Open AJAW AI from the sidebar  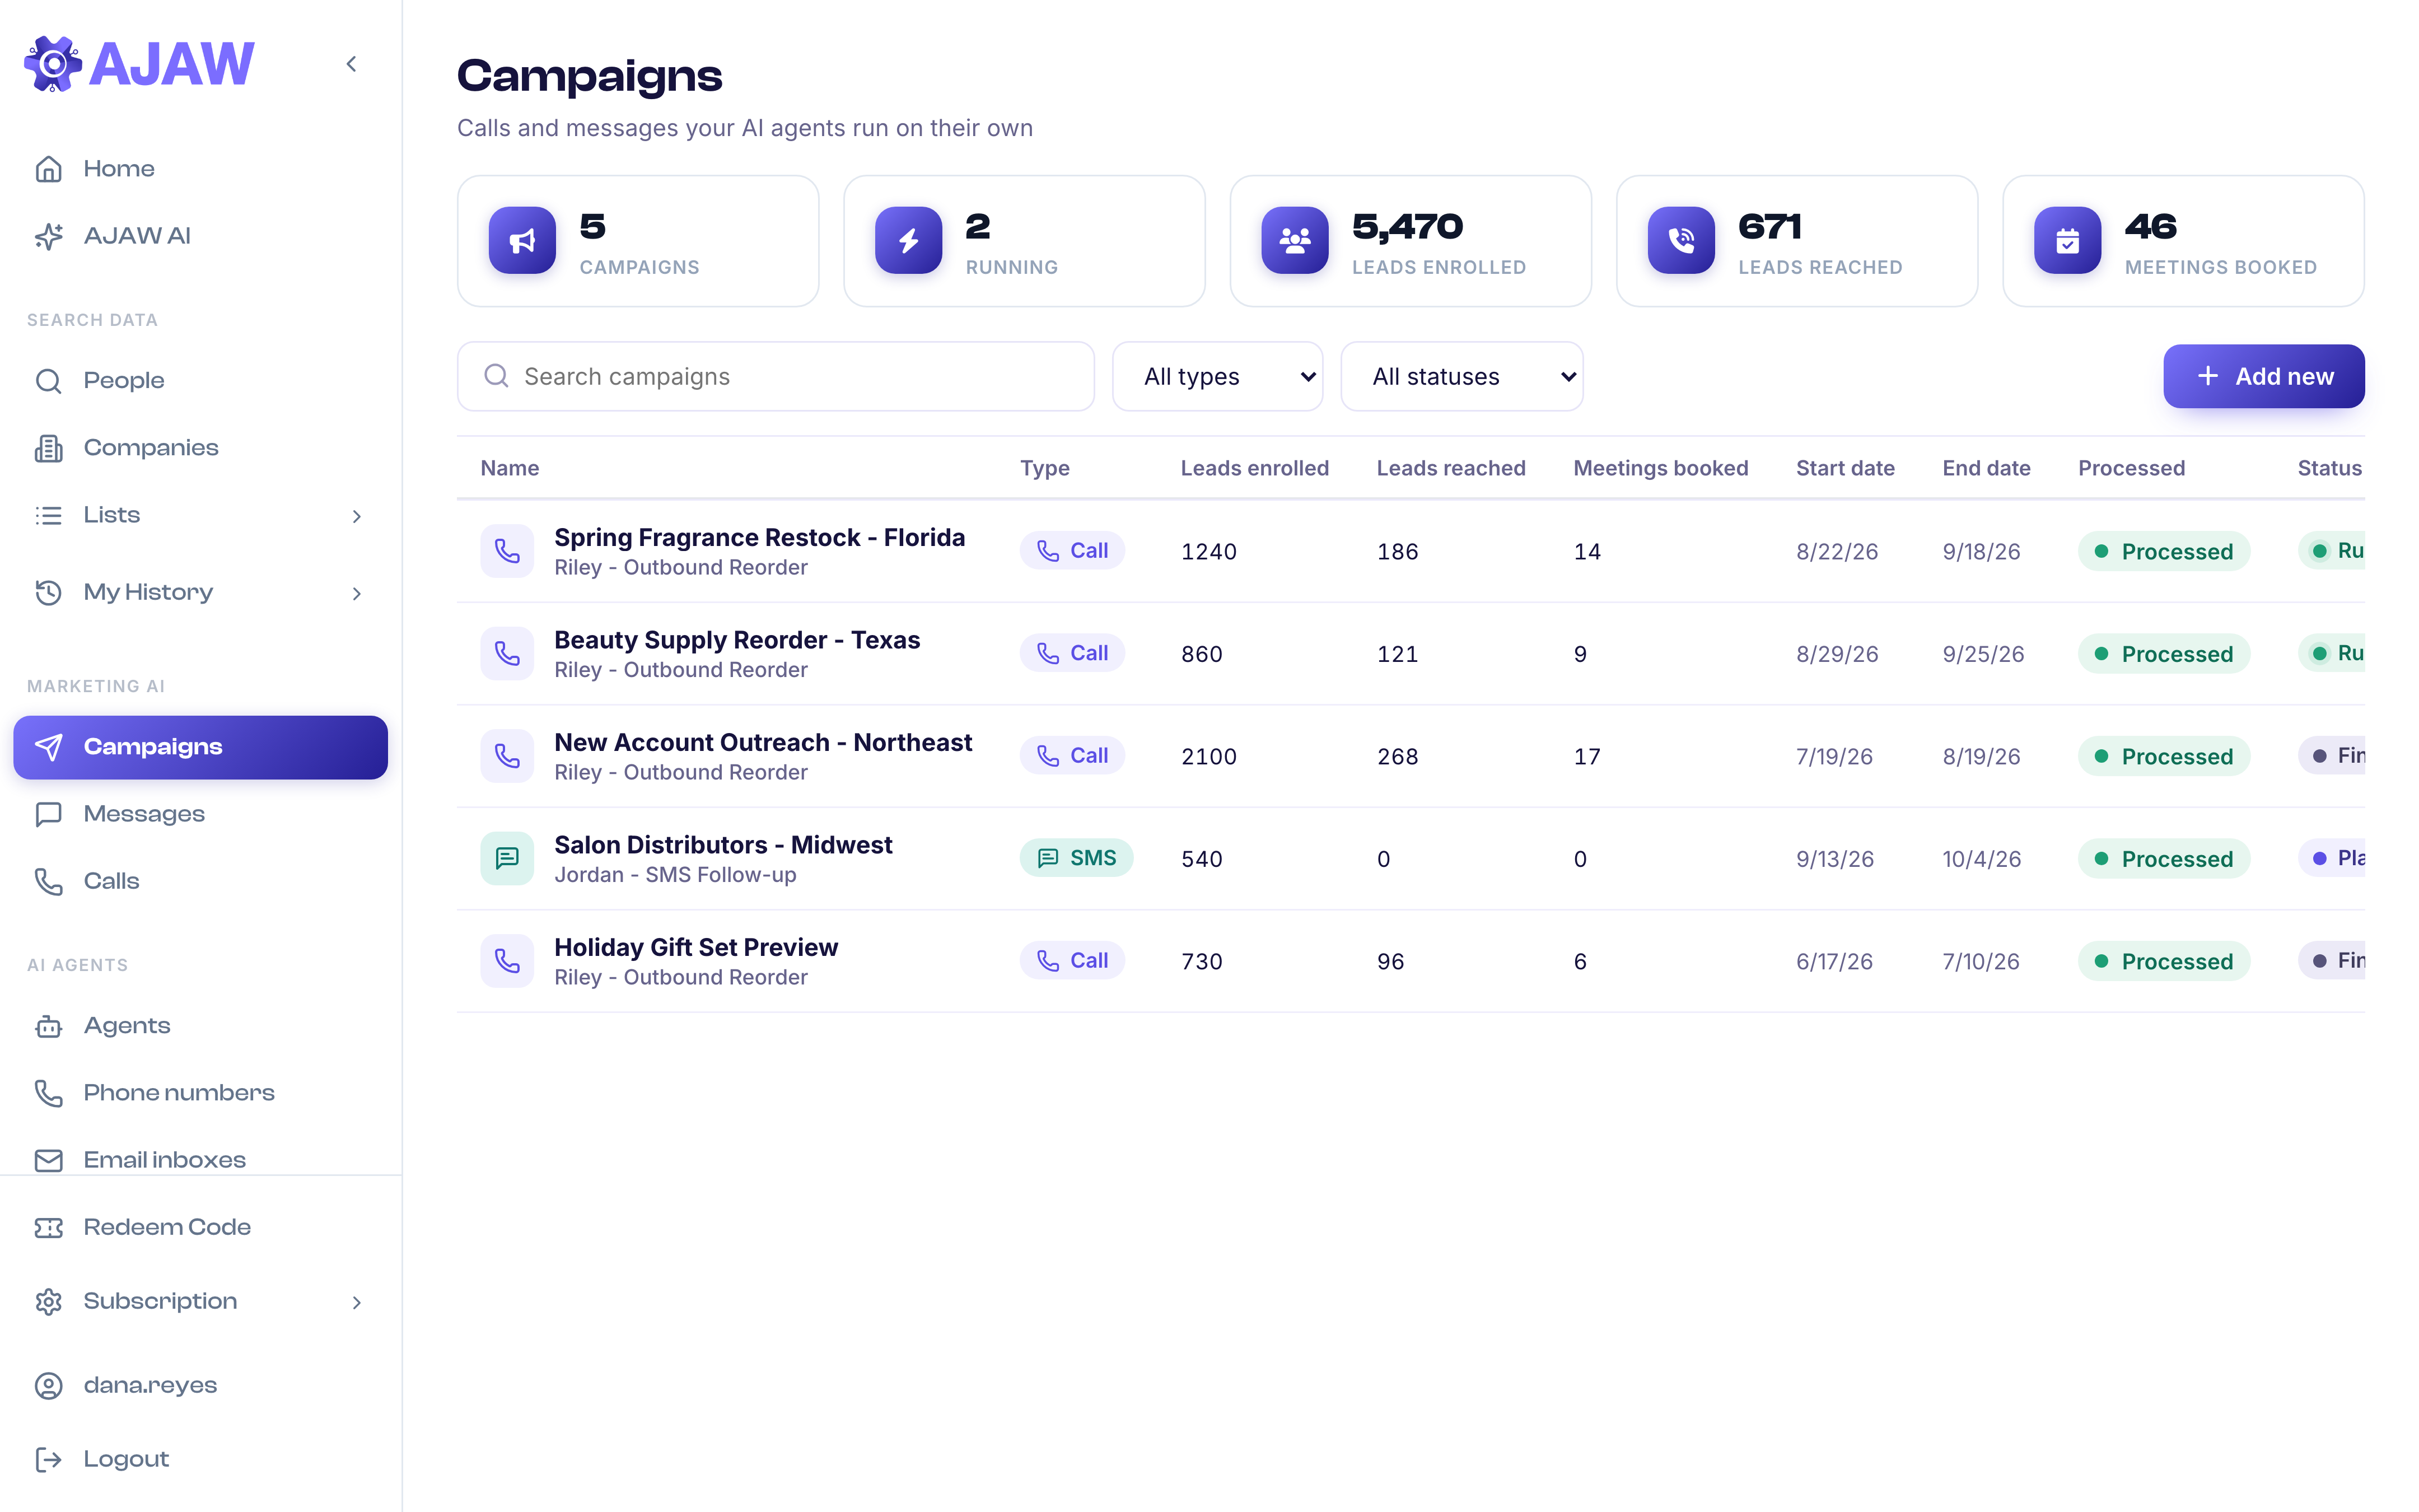(200, 236)
